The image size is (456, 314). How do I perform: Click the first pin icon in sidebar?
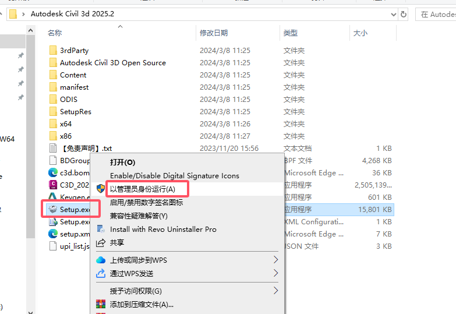pyautogui.click(x=20, y=55)
